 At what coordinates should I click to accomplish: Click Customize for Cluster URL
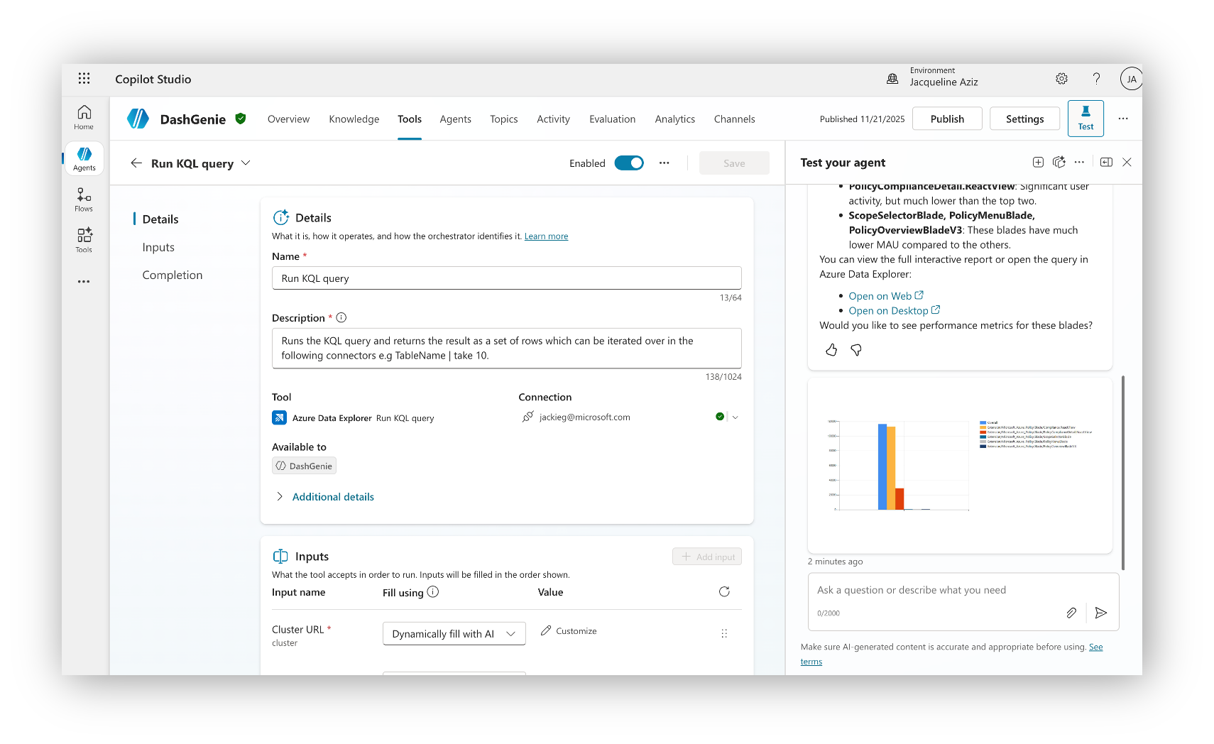[x=569, y=631]
